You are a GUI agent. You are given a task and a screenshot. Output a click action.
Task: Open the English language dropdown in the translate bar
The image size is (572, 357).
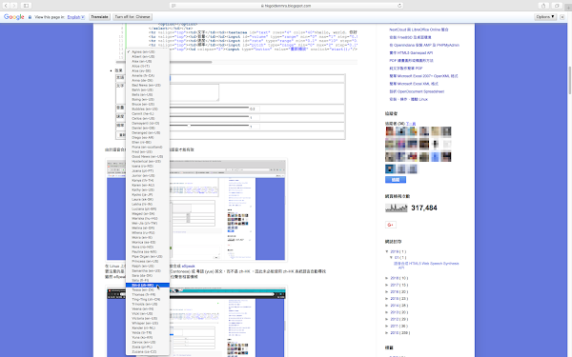pos(76,17)
